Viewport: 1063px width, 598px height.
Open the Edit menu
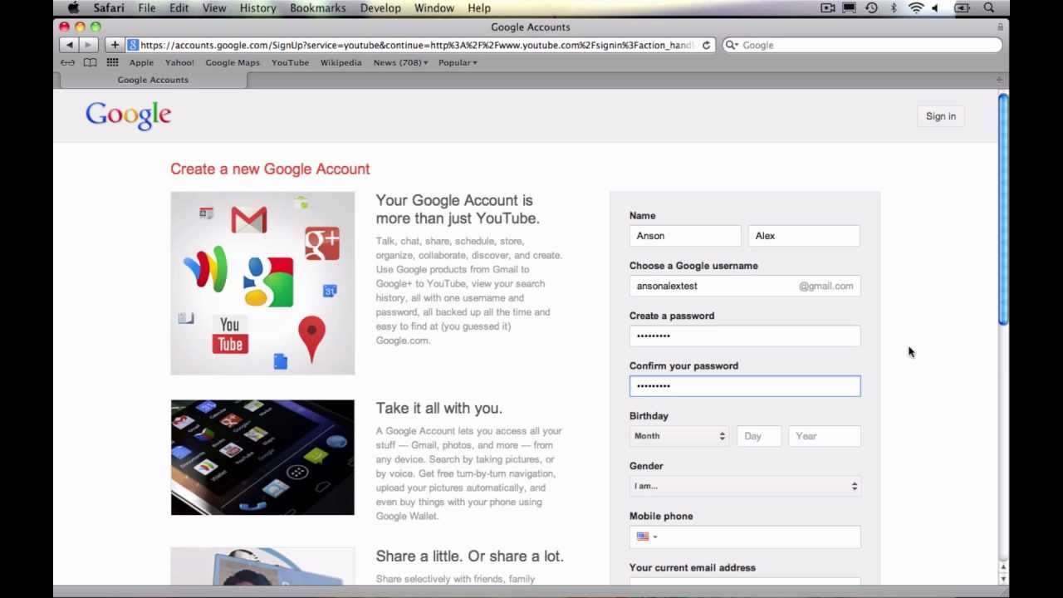[x=179, y=7]
